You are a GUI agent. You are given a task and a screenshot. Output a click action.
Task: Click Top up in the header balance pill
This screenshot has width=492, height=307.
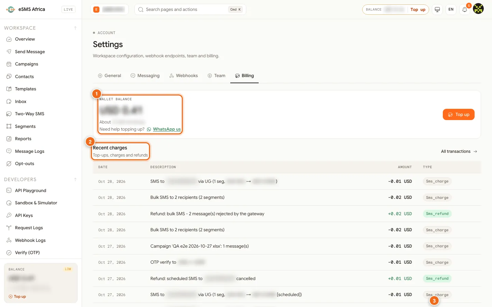[x=418, y=10]
